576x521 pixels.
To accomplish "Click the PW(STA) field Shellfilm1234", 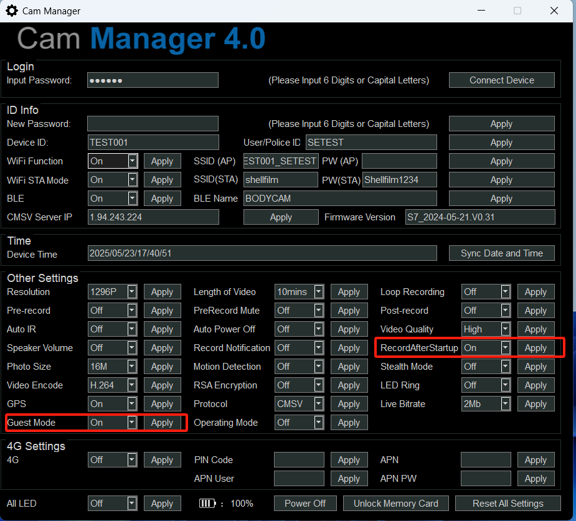I will click(400, 180).
